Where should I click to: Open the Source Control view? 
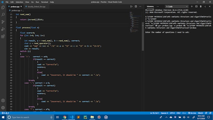point(3,22)
